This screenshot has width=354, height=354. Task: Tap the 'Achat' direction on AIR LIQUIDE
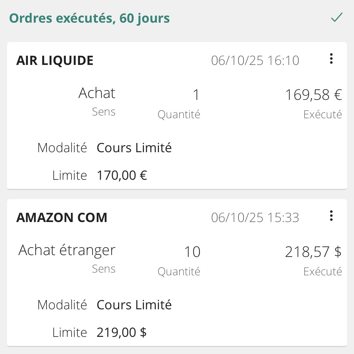point(97,93)
